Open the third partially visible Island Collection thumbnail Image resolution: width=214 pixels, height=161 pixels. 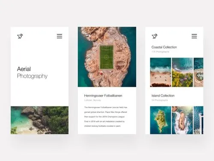pos(199,120)
